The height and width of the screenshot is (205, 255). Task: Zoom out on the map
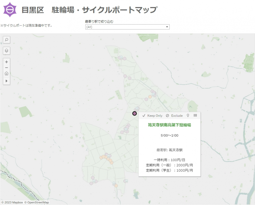7,68
